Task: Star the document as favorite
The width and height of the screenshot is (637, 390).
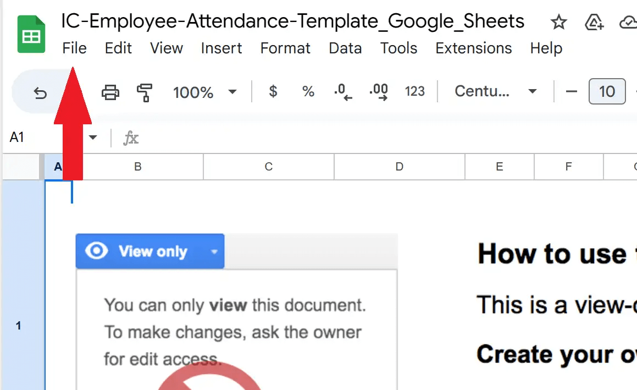Action: (558, 22)
